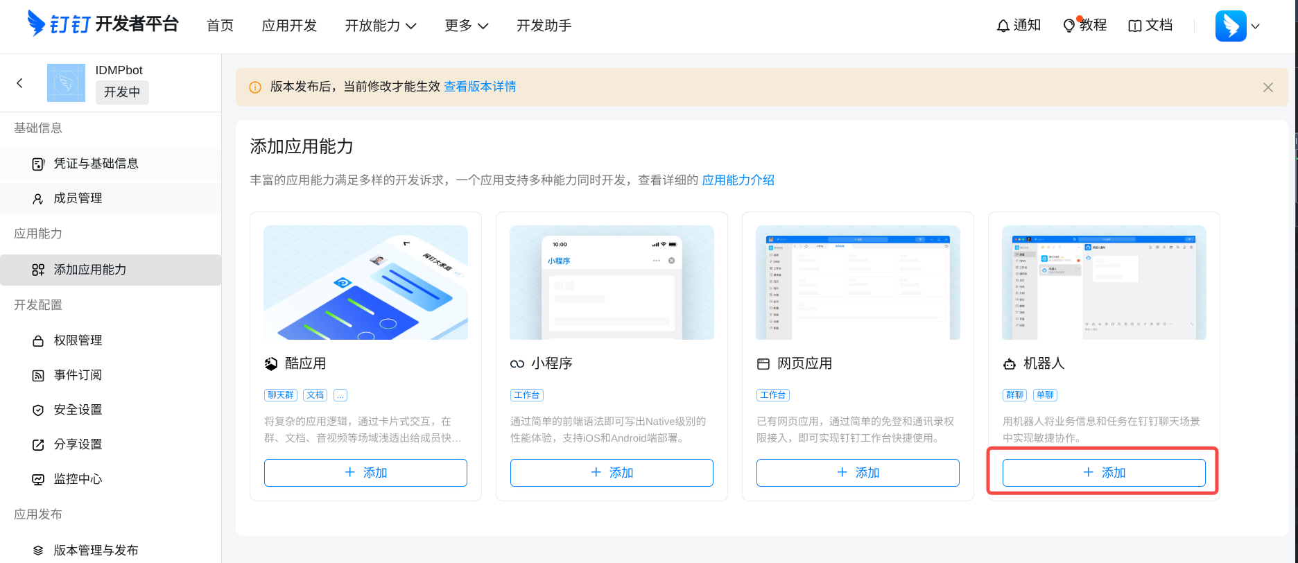This screenshot has height=563, width=1298.
Task: Click the 开发中 status badge
Action: (x=122, y=92)
